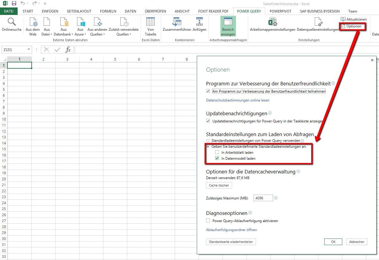The height and width of the screenshot is (260, 379).
Task: Open the name box dropdown arrow
Action: (29, 50)
